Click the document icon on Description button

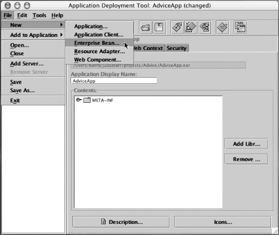coord(104,222)
